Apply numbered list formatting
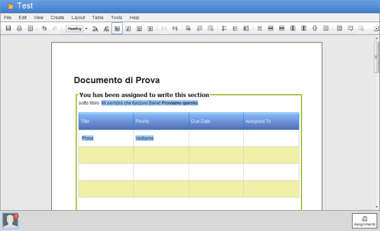 (224, 29)
